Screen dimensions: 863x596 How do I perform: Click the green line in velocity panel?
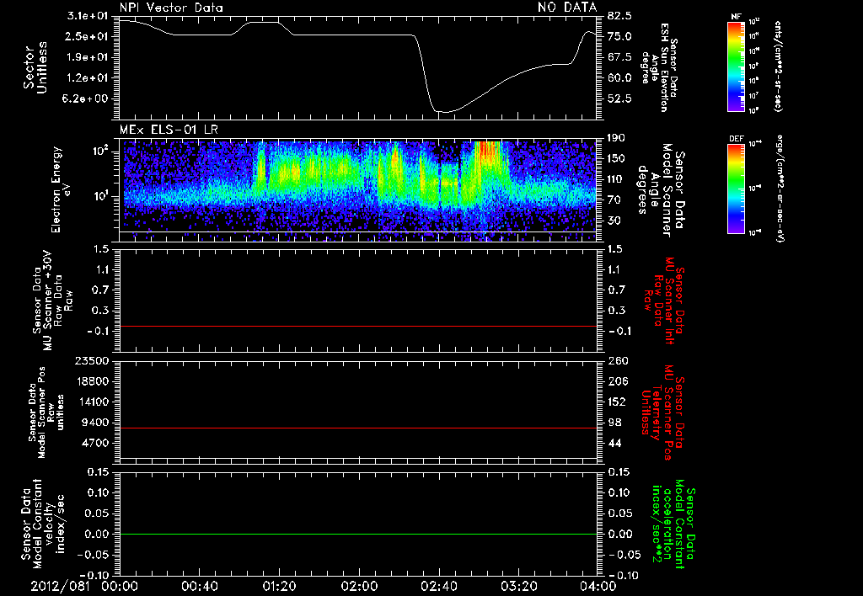click(358, 534)
